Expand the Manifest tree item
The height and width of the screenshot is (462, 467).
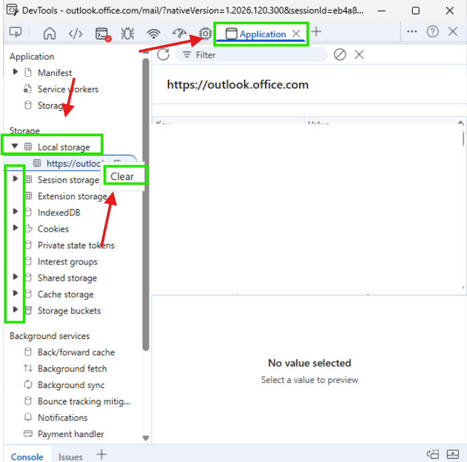click(x=15, y=72)
